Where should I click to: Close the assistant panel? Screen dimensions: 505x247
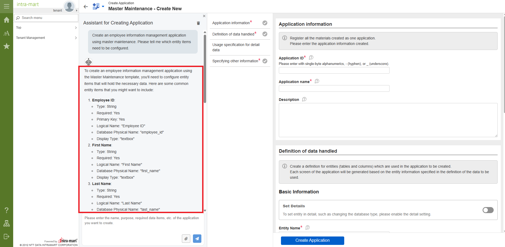(x=204, y=16)
